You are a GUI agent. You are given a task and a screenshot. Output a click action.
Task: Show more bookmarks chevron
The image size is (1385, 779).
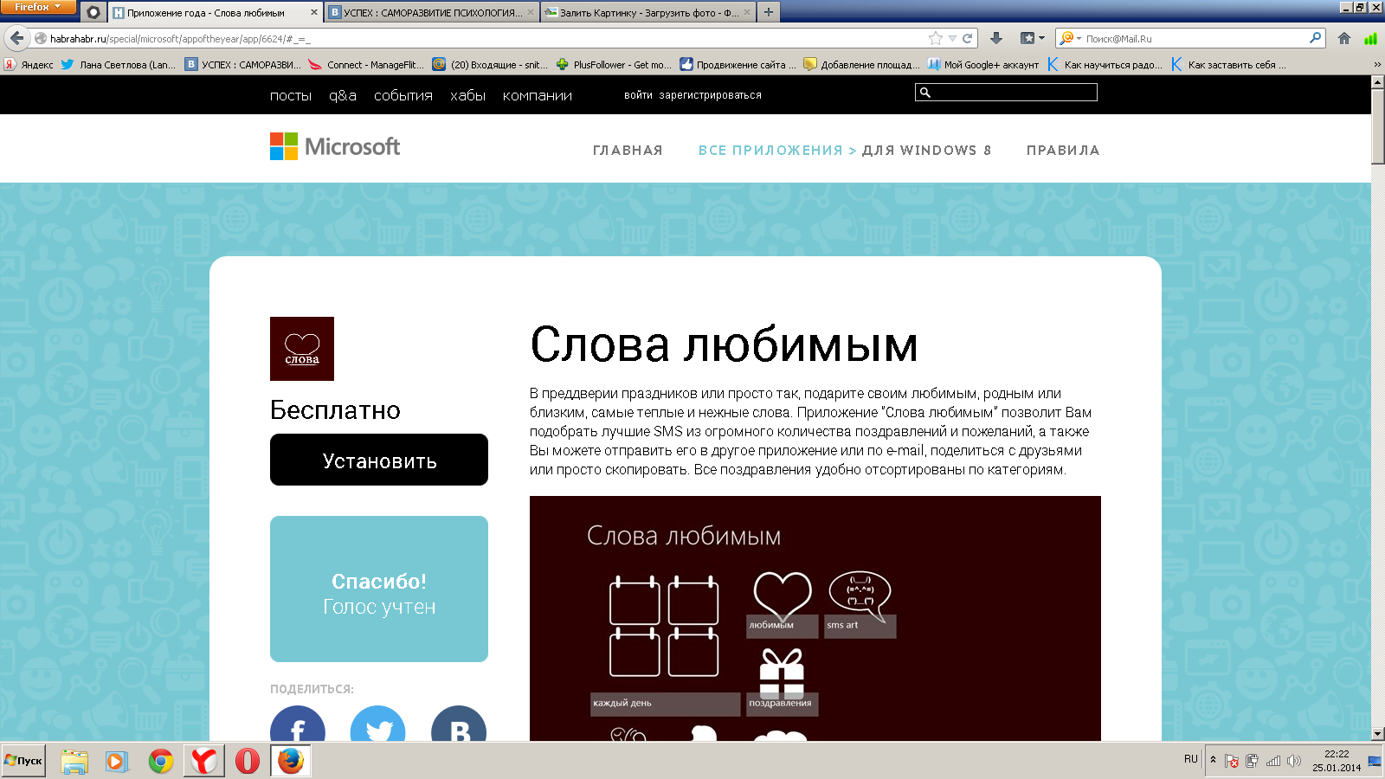(1377, 65)
